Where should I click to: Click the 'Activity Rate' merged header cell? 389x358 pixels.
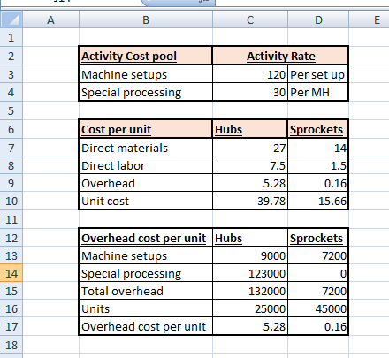(x=280, y=56)
